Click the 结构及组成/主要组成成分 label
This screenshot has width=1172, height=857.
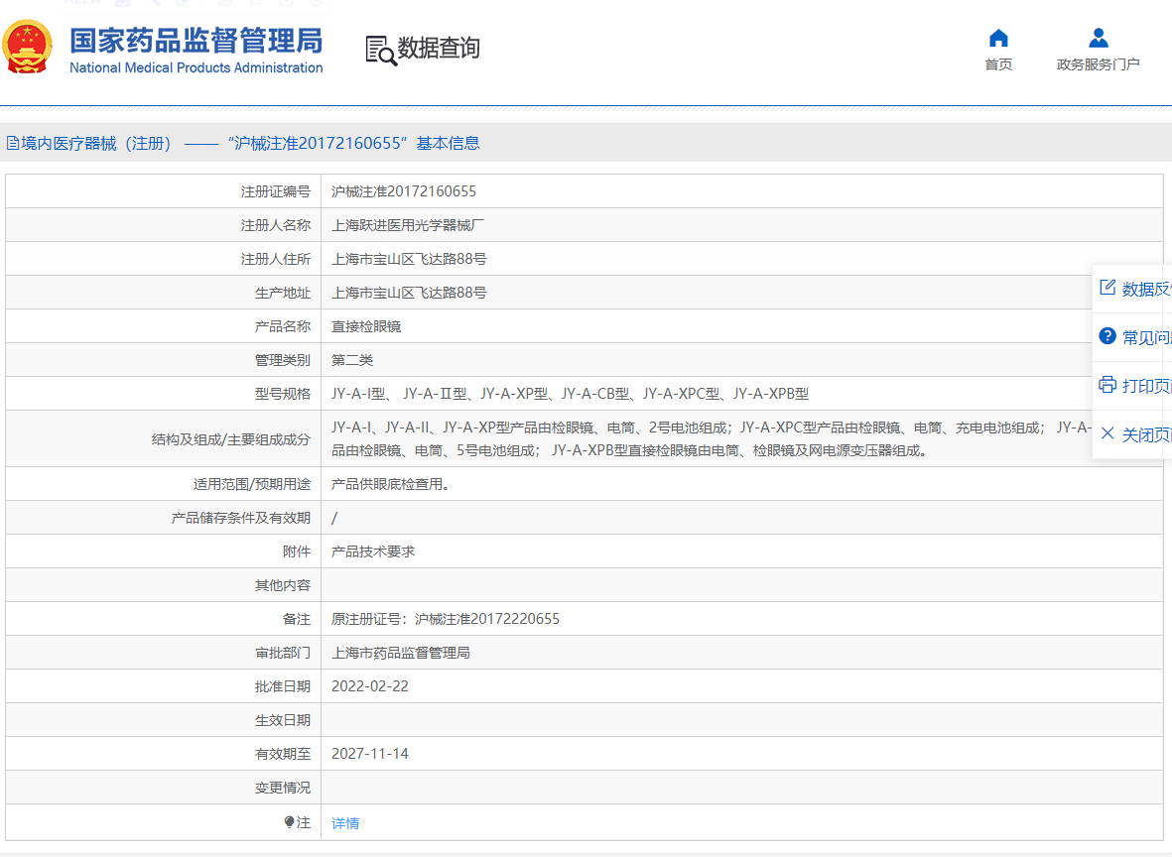point(231,439)
